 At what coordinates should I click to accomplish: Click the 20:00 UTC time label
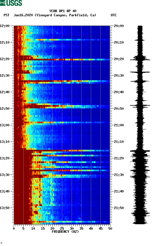click(119, 26)
